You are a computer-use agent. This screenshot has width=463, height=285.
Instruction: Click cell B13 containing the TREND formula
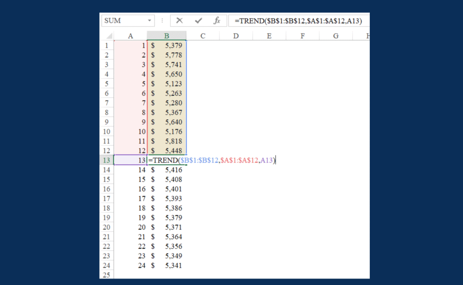click(166, 160)
